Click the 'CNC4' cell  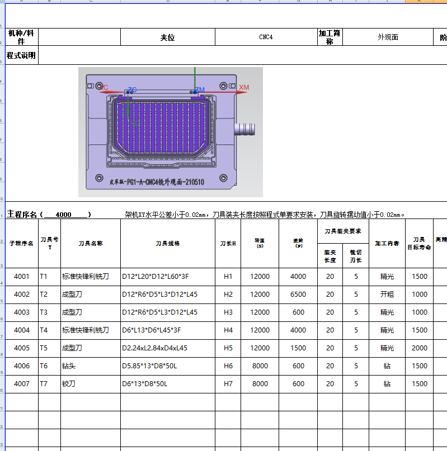tap(266, 37)
